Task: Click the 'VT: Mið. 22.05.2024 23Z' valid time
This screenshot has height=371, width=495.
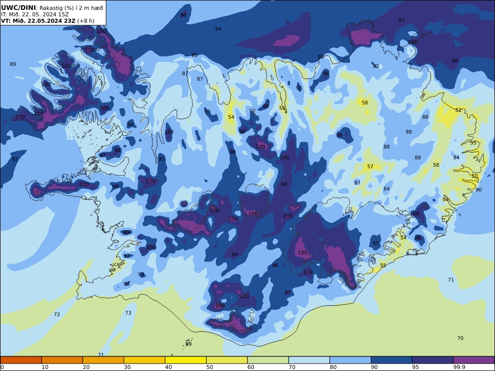Action: [38, 21]
